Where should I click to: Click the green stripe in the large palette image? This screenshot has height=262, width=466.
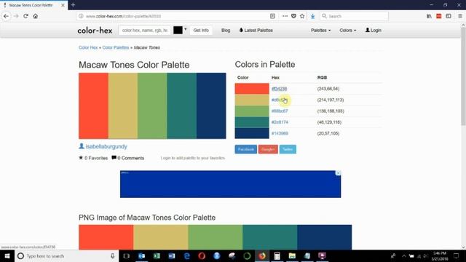[x=152, y=106]
